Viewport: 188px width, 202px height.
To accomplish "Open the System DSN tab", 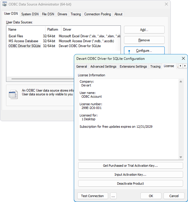I will click(x=30, y=14).
